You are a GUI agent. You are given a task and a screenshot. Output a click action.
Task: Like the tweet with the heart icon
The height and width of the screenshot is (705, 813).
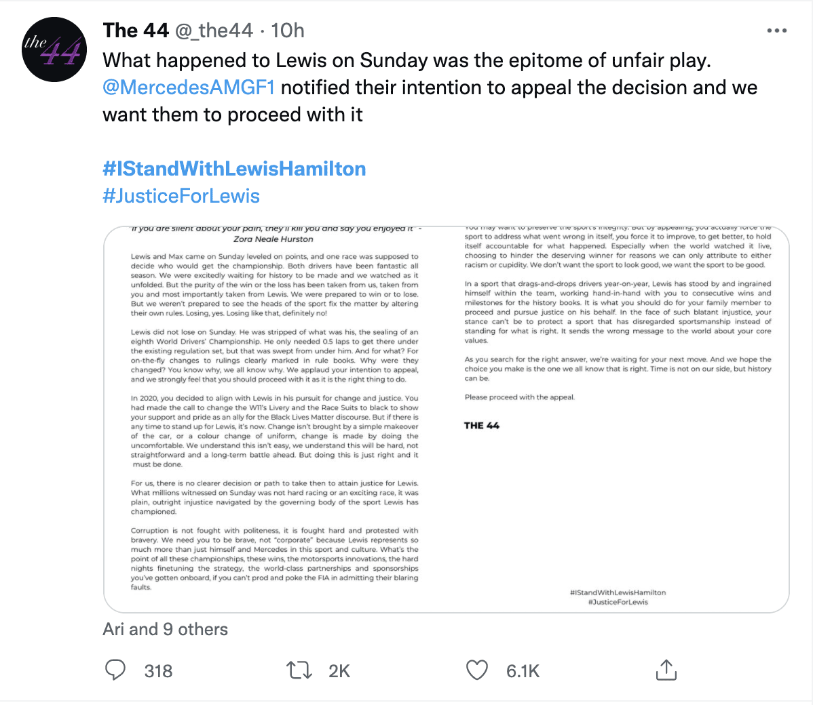tap(477, 670)
